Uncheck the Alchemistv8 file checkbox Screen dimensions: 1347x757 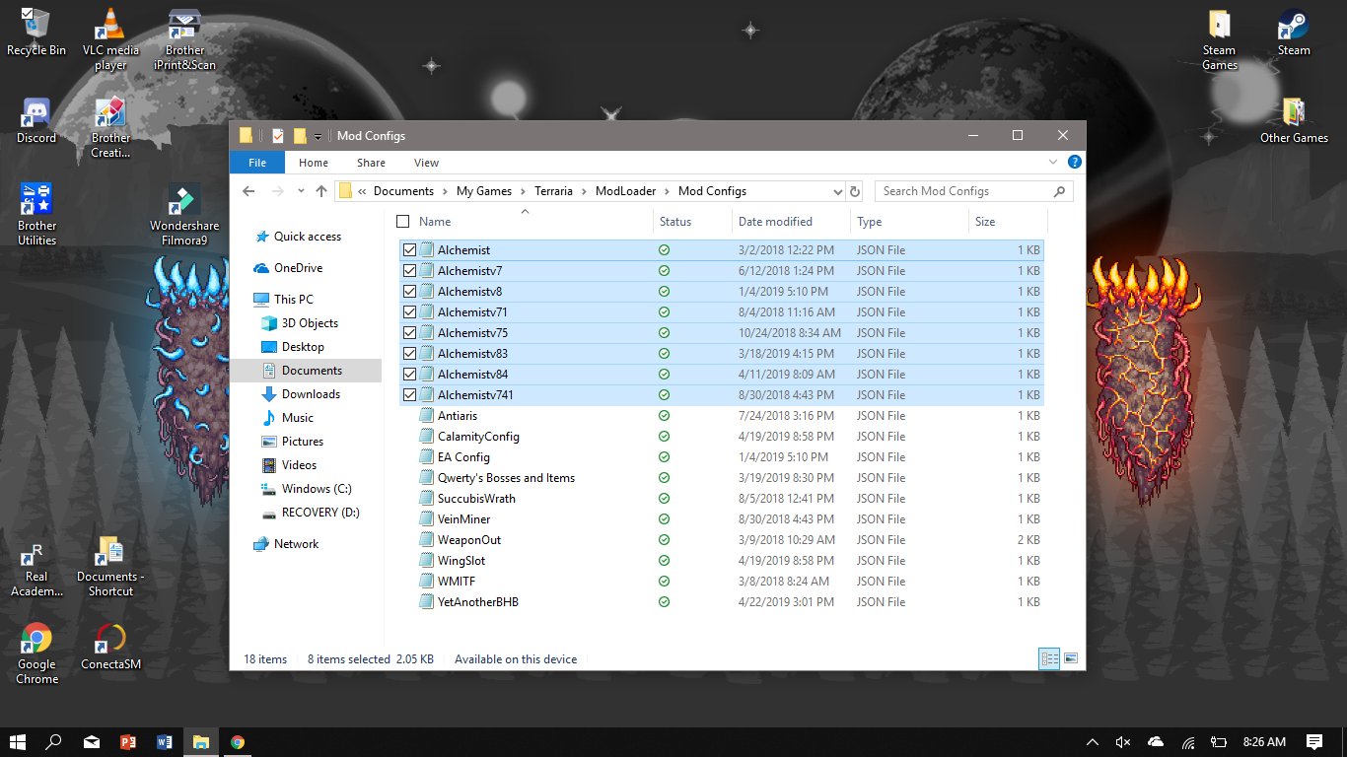(410, 292)
